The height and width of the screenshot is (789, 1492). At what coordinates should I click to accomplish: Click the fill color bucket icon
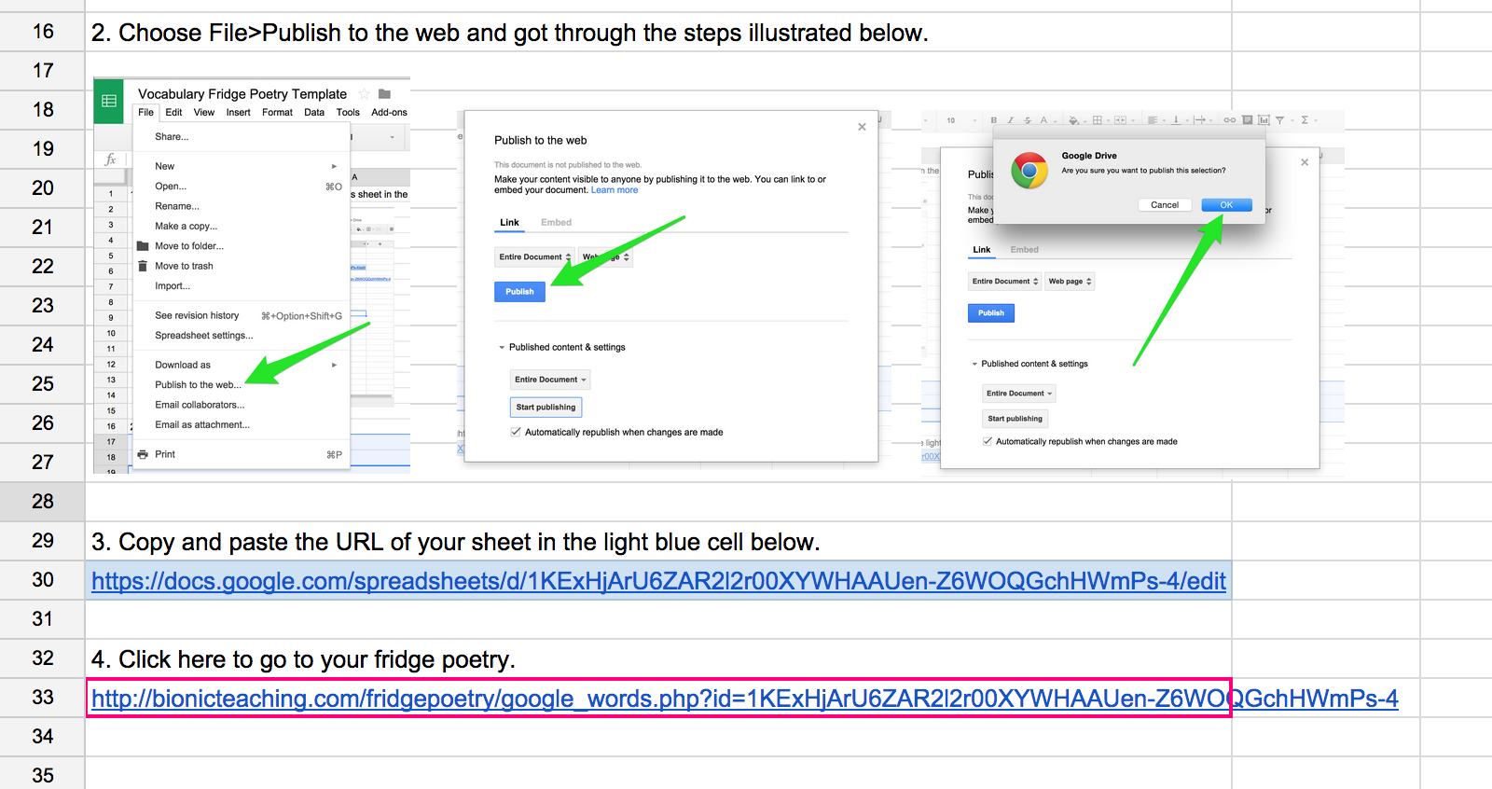point(1073,120)
